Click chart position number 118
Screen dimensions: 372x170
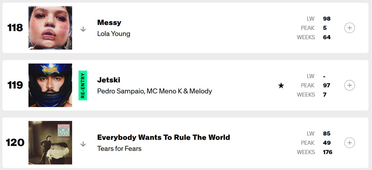(15, 28)
